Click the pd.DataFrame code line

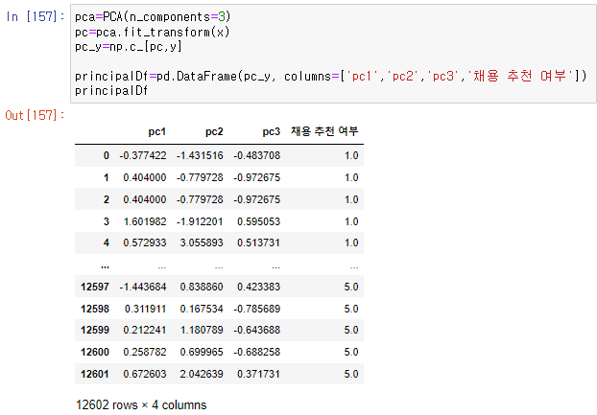click(x=330, y=77)
